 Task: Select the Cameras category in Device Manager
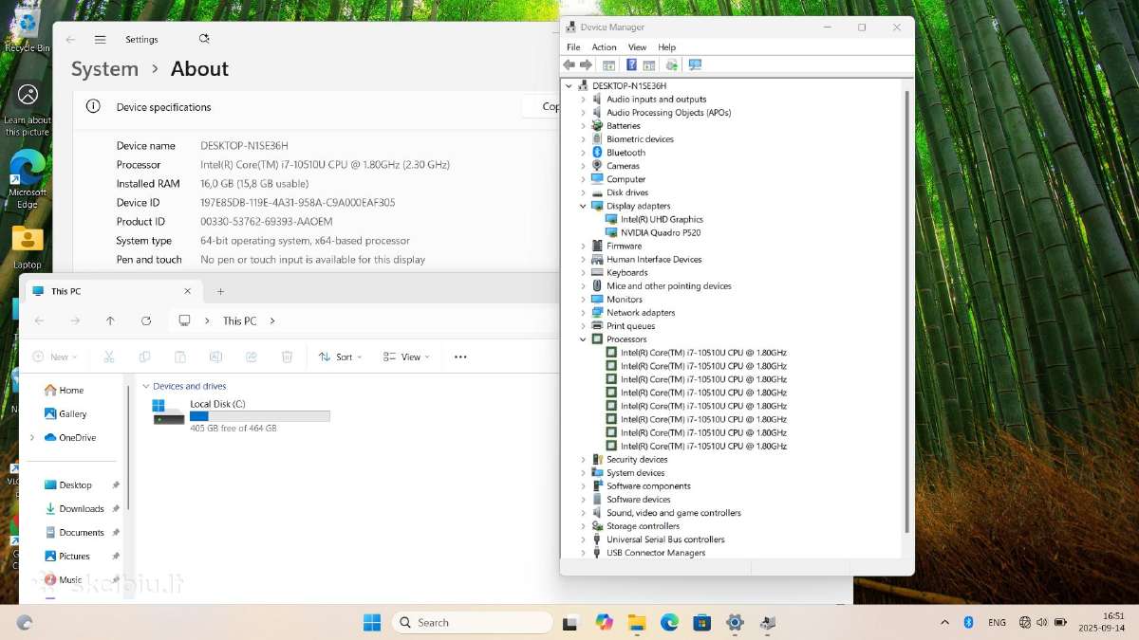(x=623, y=166)
